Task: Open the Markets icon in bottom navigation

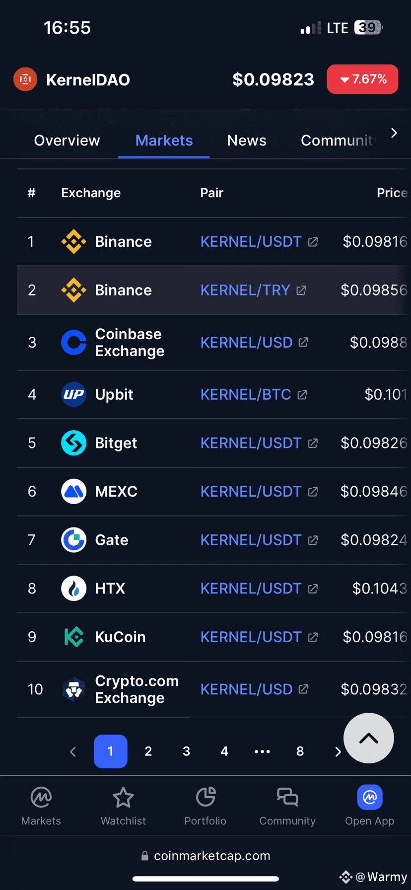Action: coord(41,798)
